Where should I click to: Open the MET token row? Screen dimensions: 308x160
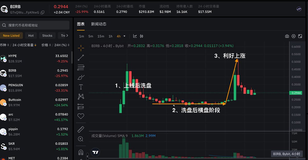pos(35,157)
